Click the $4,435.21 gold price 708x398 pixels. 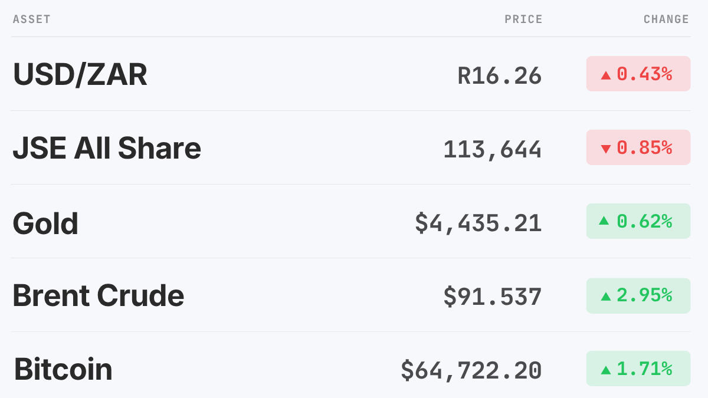tap(478, 223)
